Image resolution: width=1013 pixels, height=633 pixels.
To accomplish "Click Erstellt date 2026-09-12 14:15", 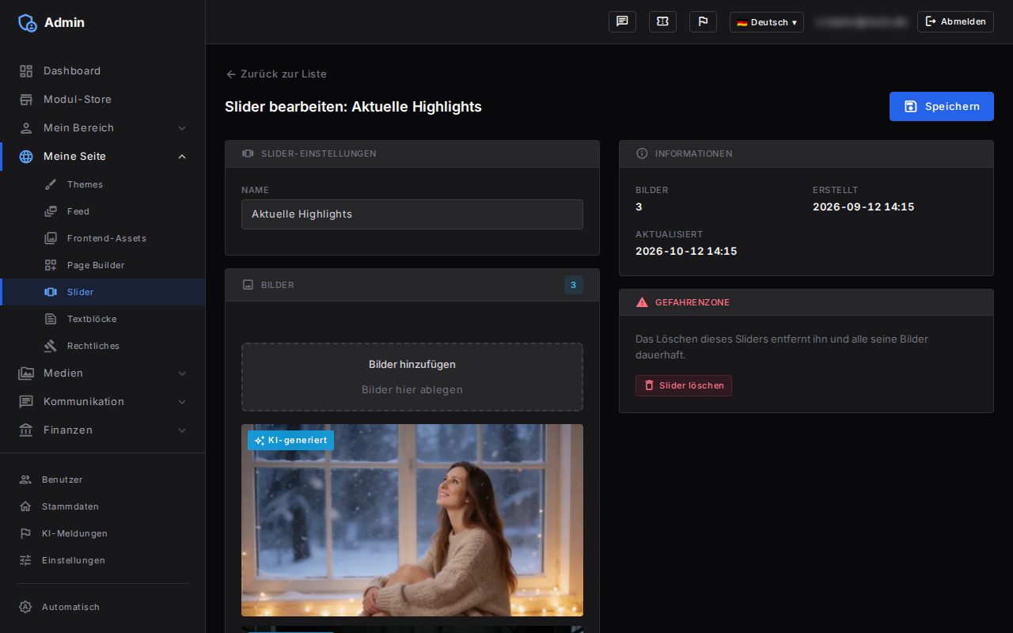I will click(x=863, y=207).
